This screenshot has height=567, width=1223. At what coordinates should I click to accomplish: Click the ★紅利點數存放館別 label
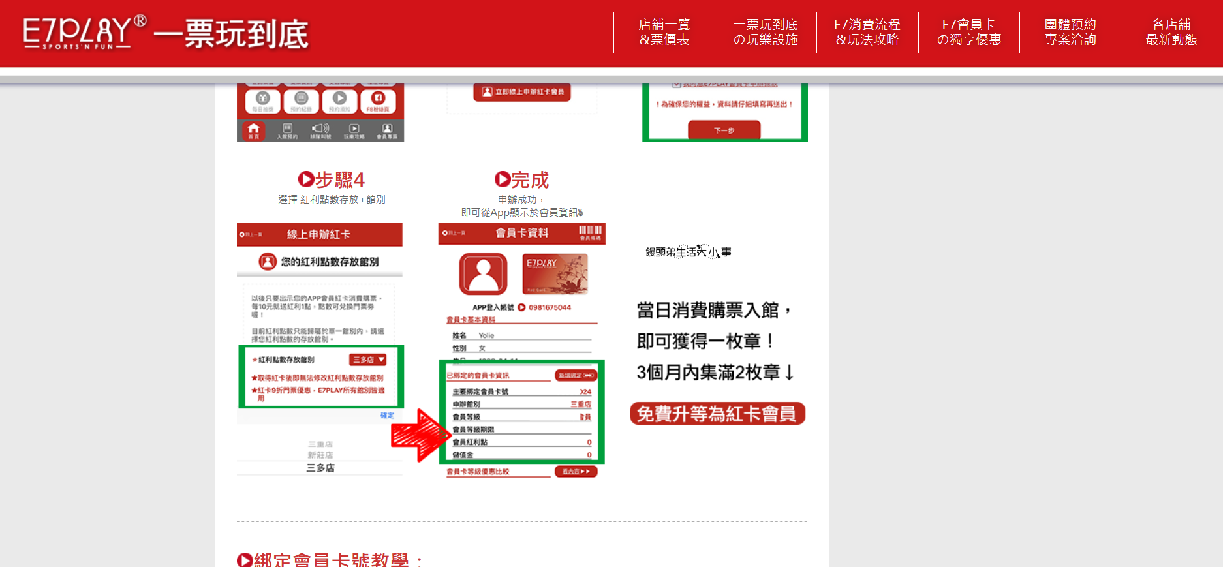point(283,360)
